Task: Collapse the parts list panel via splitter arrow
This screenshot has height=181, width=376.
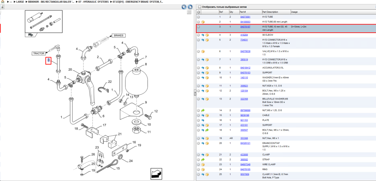Action: click(195, 92)
